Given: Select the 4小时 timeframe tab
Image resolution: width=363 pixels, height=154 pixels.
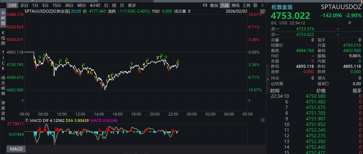Looking at the screenshot, I should [x=95, y=5].
